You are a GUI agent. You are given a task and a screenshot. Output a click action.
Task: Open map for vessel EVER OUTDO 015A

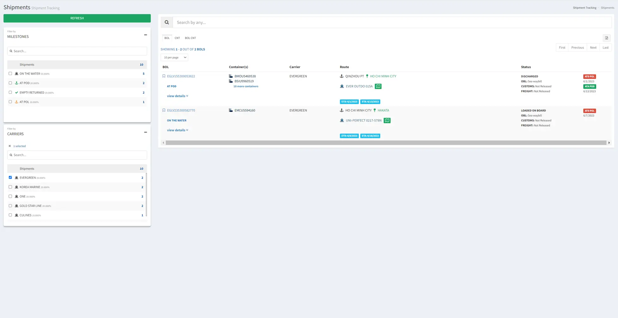378,86
